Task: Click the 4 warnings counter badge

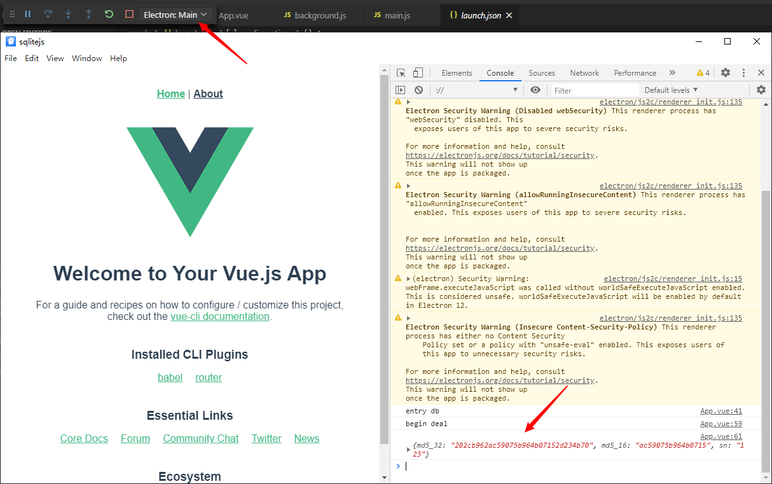Action: (703, 73)
